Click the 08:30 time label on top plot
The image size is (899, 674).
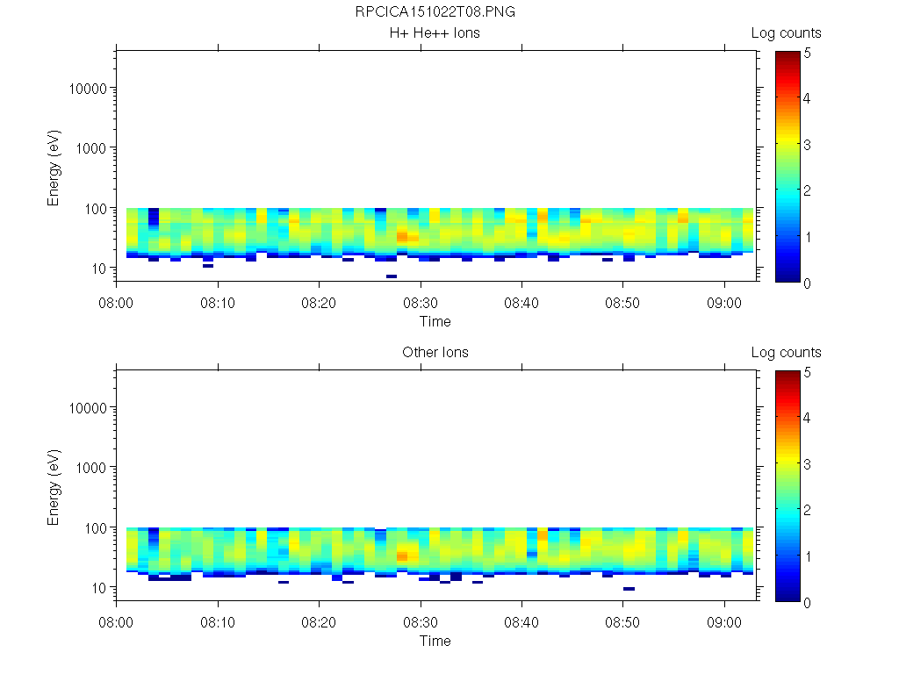pos(421,303)
